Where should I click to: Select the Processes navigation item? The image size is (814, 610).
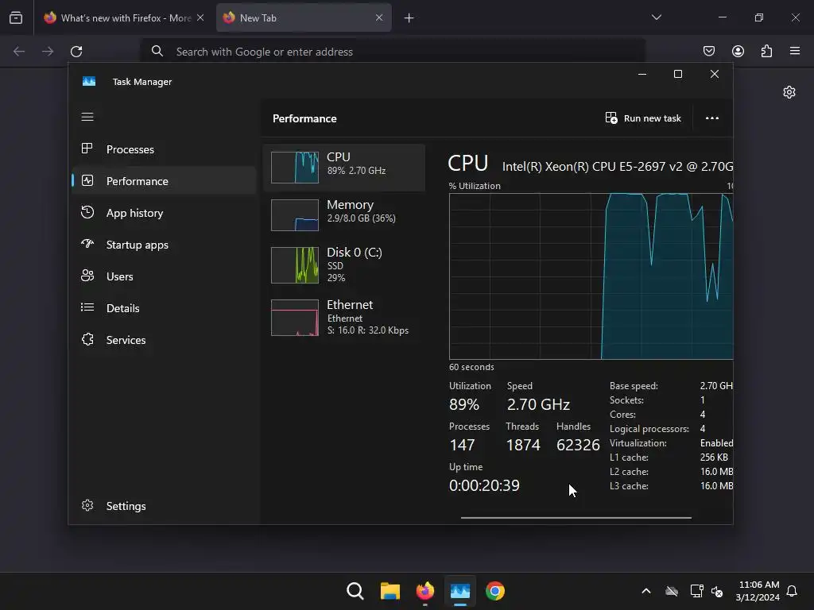click(x=164, y=149)
